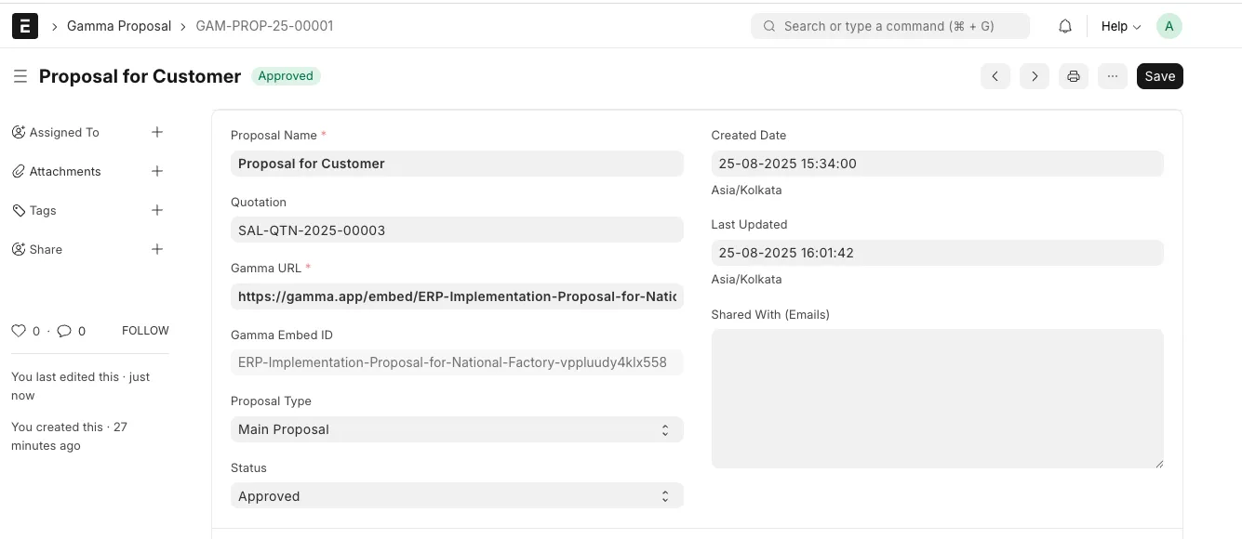Viewport: 1242px width, 539px height.
Task: Navigate to Gamma Proposal breadcrumb
Action: click(x=119, y=26)
